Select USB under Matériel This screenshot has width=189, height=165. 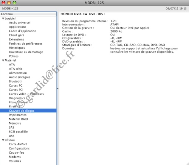[x=12, y=136]
